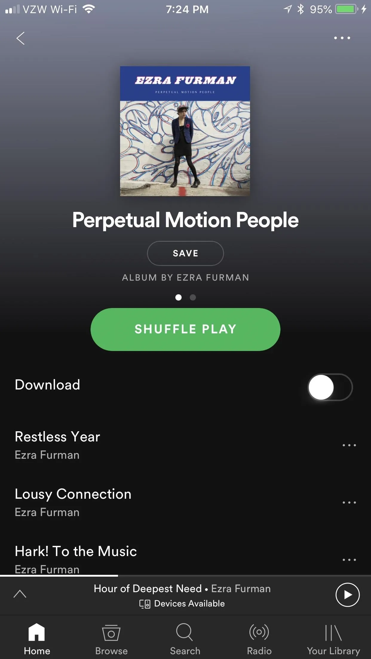Open the Browse tab

coord(111,638)
